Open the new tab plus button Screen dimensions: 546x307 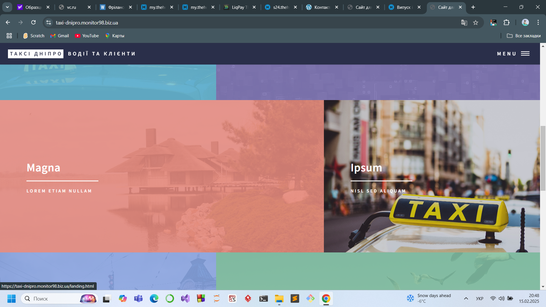pyautogui.click(x=473, y=7)
